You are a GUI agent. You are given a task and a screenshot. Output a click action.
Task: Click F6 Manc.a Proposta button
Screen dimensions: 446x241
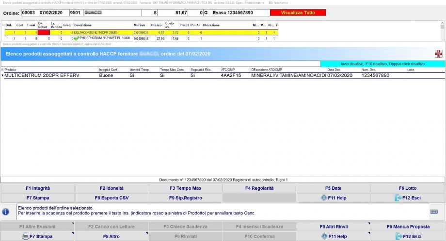(x=408, y=226)
